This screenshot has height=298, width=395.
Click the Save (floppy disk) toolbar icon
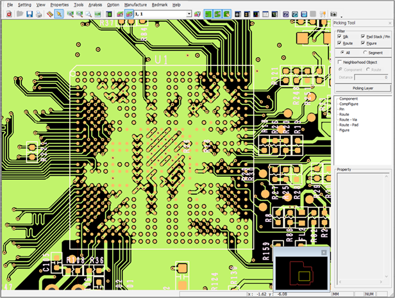click(x=29, y=13)
